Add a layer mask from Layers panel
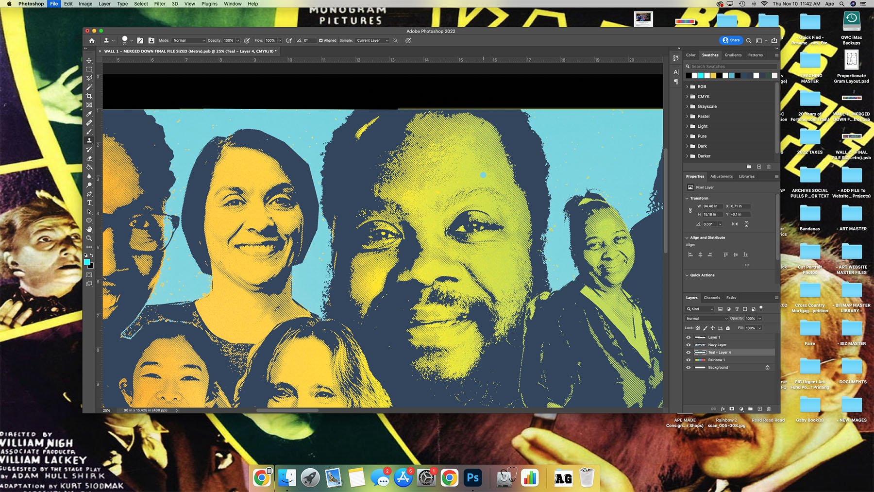Viewport: 874px width, 492px height. click(732, 409)
